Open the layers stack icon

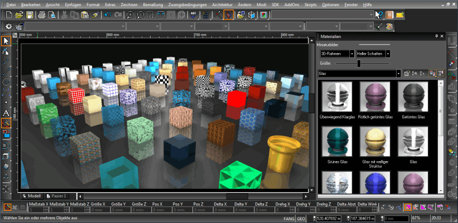20,26
